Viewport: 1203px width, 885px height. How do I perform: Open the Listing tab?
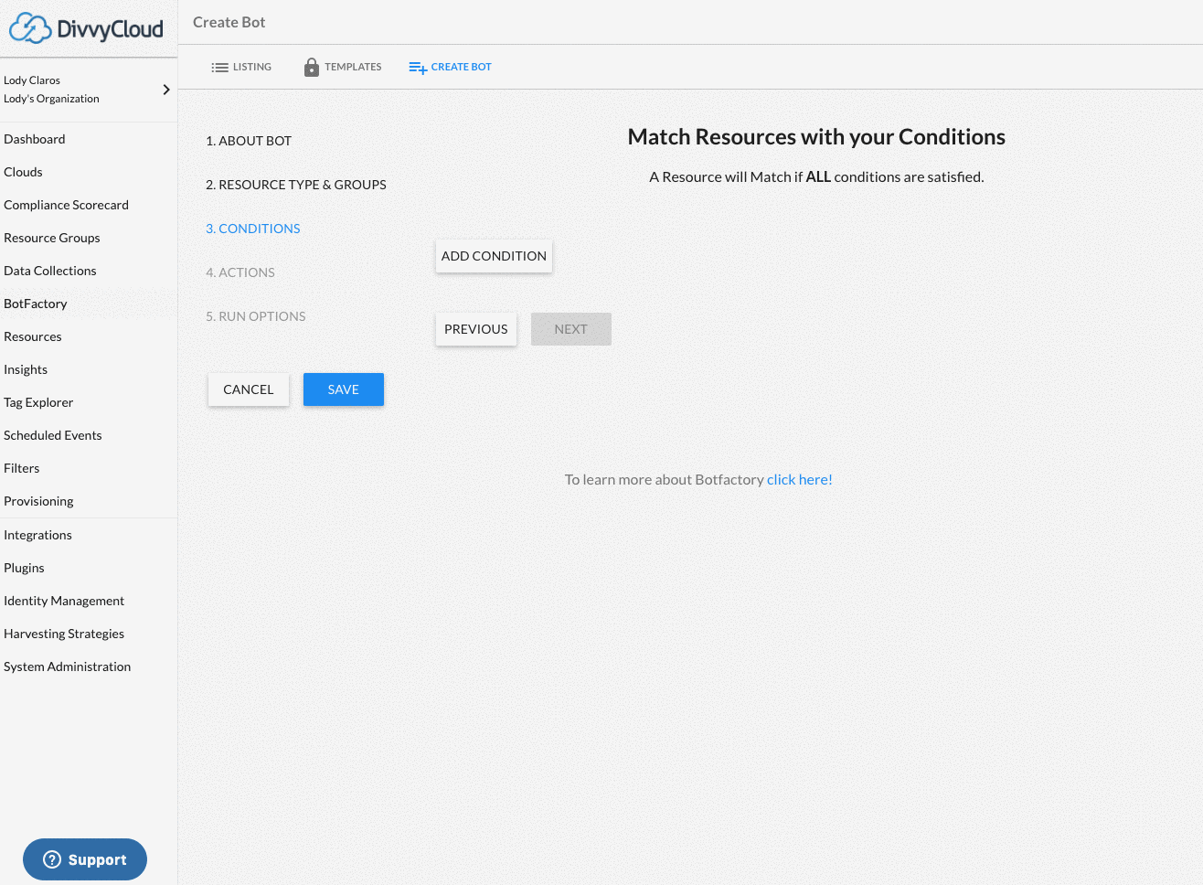[x=241, y=67]
